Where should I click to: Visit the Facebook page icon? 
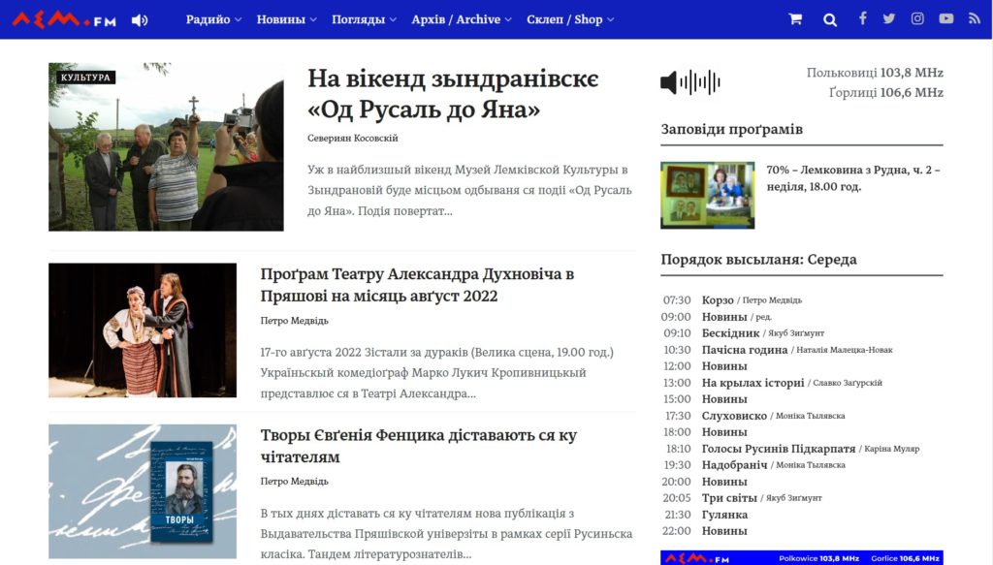pyautogui.click(x=862, y=18)
